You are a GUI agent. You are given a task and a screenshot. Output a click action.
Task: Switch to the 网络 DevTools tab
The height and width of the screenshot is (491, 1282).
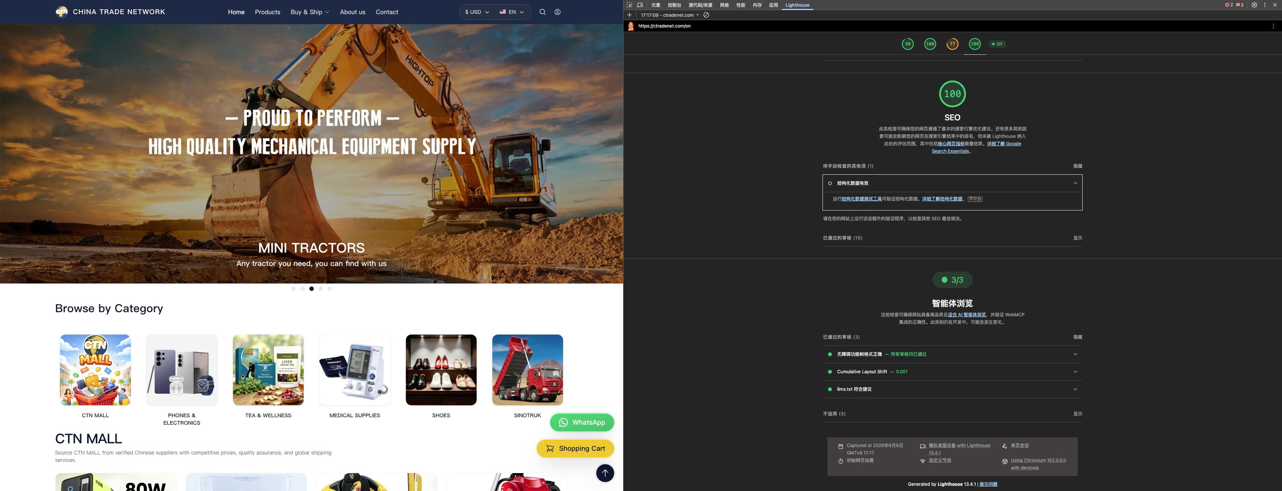[724, 5]
